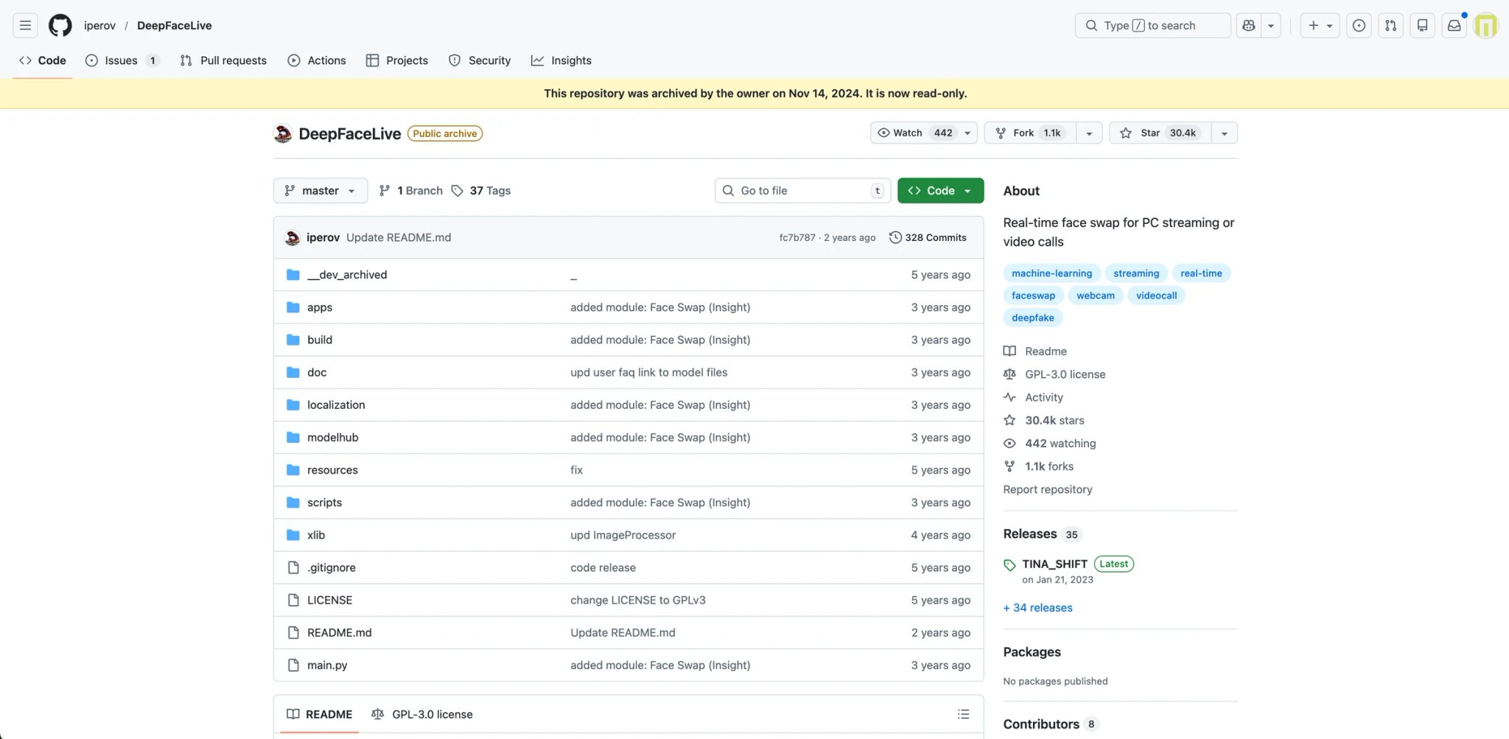1509x739 pixels.
Task: Open the __dev_archived folder
Action: click(x=347, y=275)
